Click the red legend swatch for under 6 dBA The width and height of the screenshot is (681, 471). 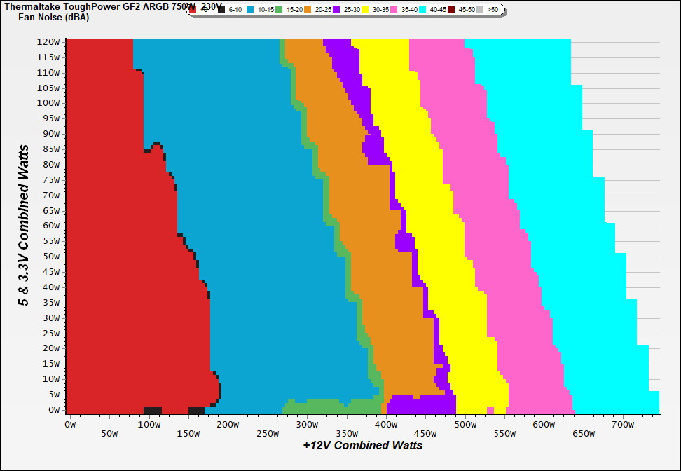[193, 10]
